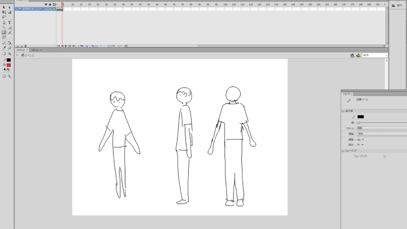Click the Edit Symbols icon above stage
This screenshot has height=229, width=407.
(x=358, y=55)
